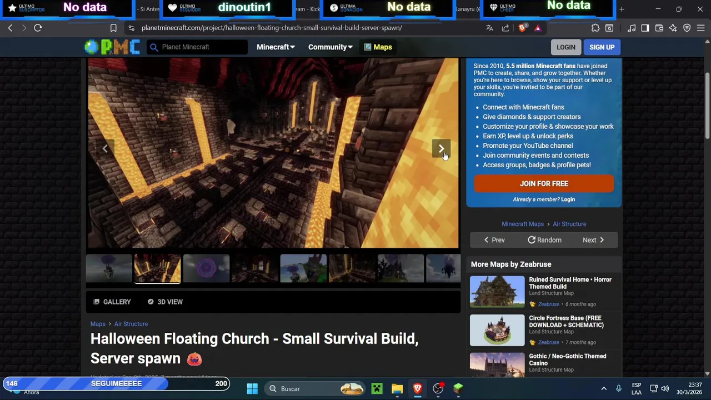Expand the Minecraft dropdown menu
The height and width of the screenshot is (400, 711).
click(x=276, y=47)
